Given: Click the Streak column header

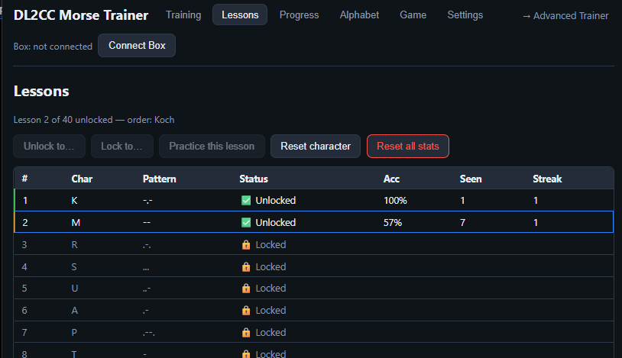Looking at the screenshot, I should point(547,179).
